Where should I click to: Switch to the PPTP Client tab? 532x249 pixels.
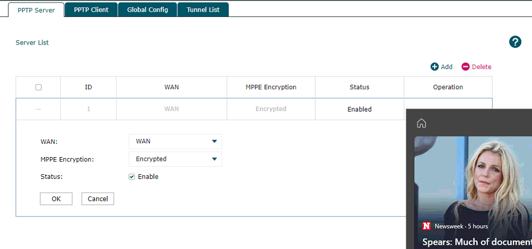(x=91, y=10)
